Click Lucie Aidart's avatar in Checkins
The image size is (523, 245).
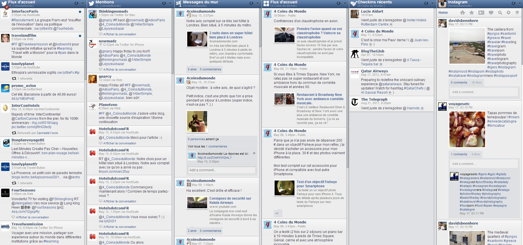point(355,14)
